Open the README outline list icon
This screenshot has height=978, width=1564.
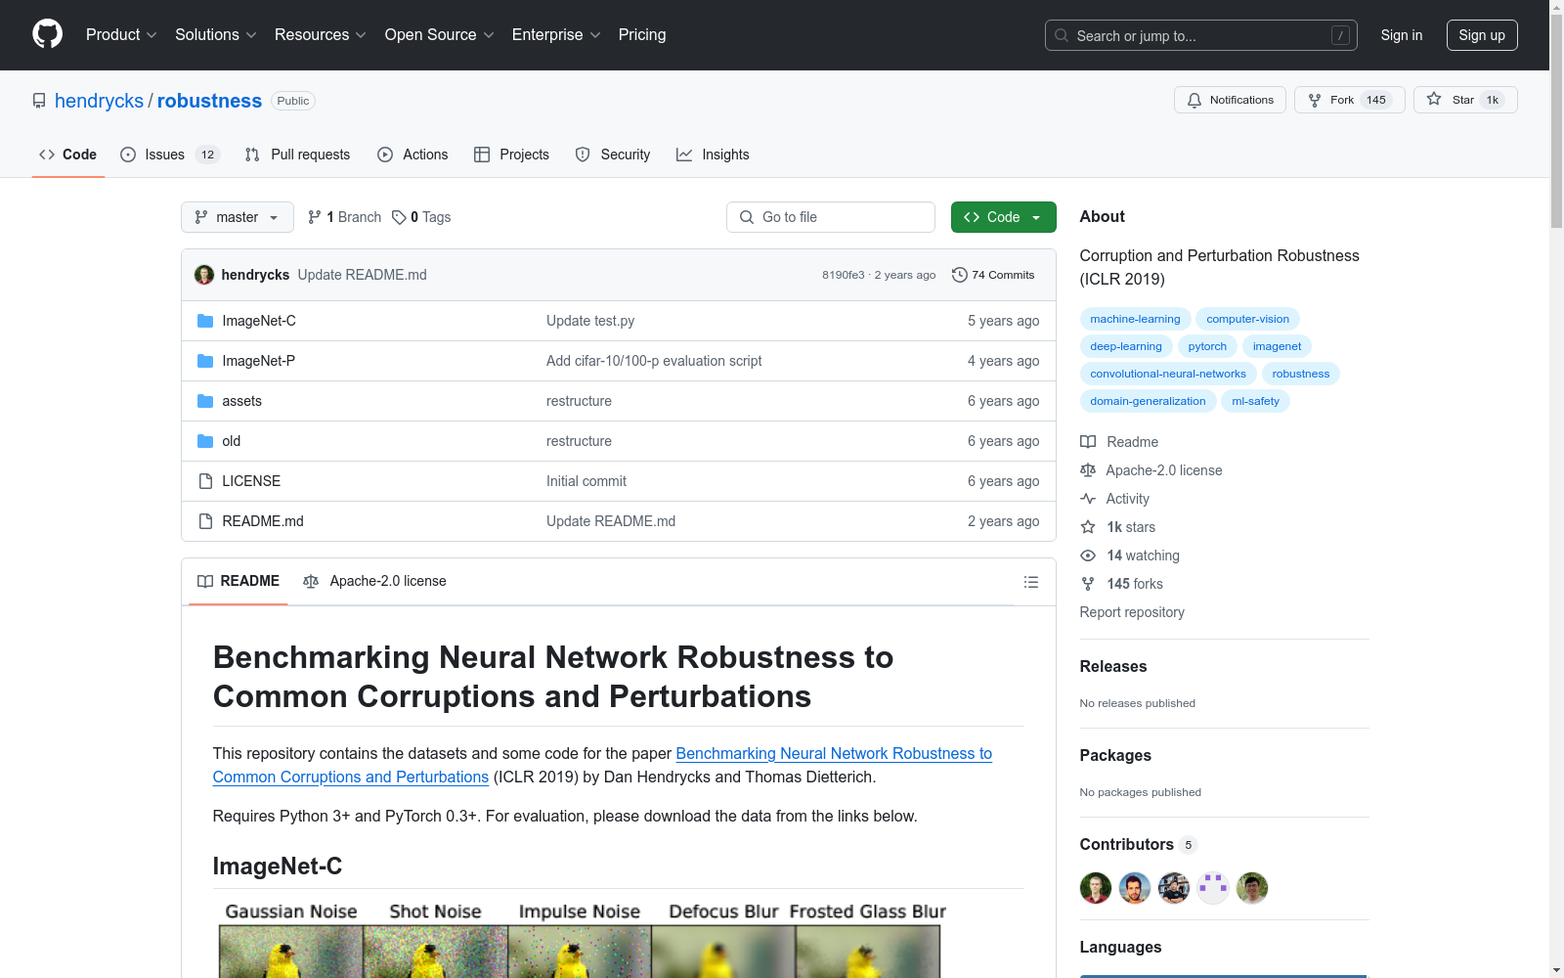(x=1031, y=582)
